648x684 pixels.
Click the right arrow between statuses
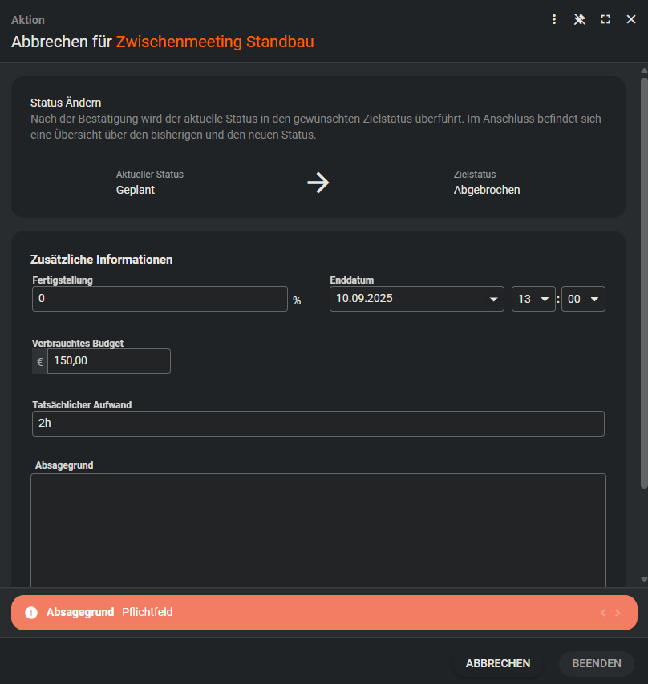click(x=318, y=183)
